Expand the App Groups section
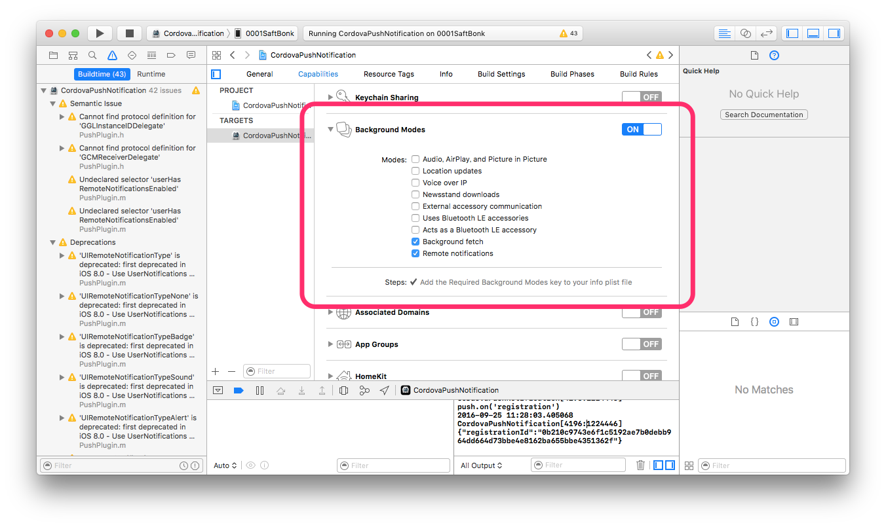 tap(330, 344)
